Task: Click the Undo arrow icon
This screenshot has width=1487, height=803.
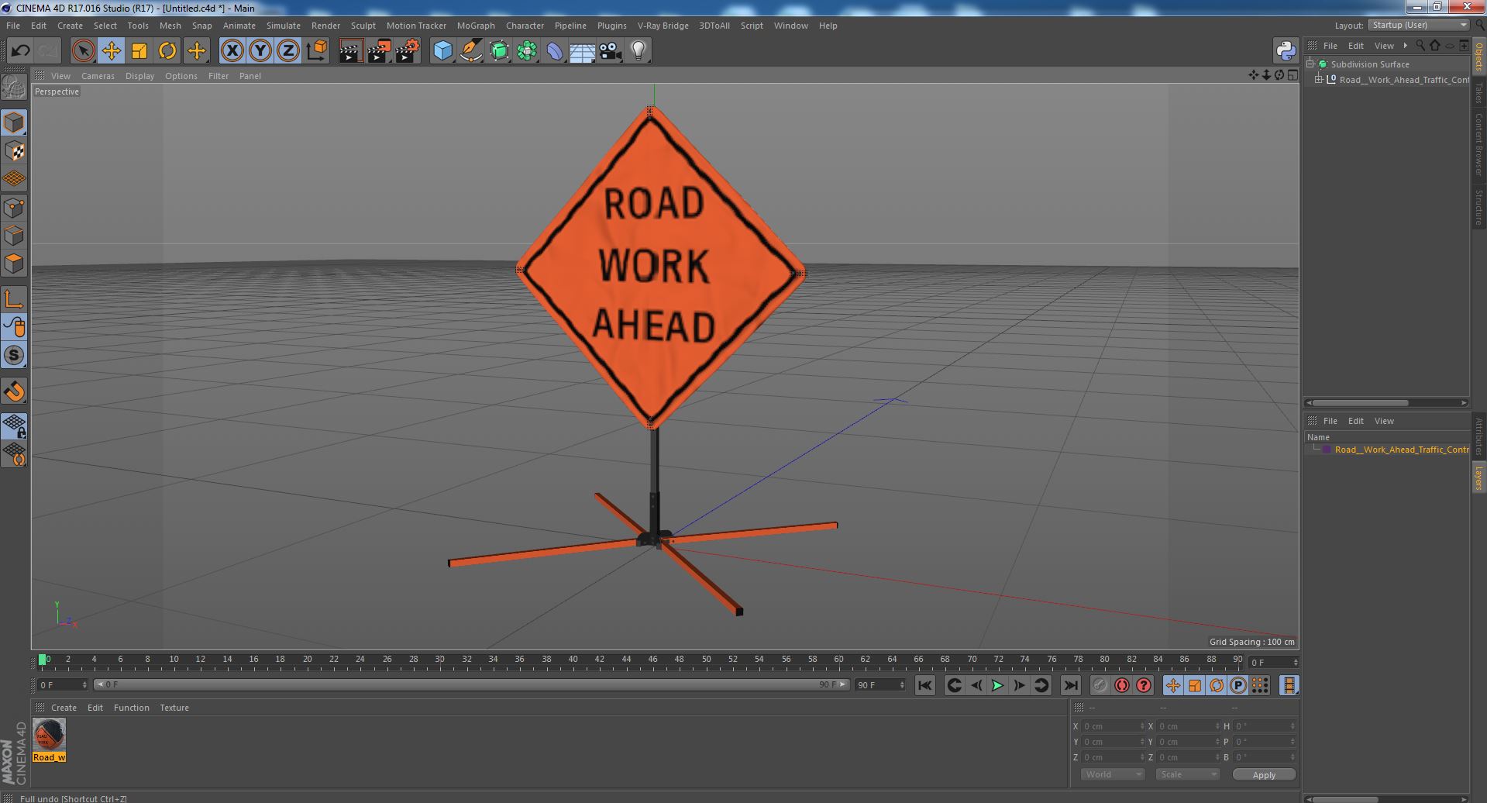Action: 20,51
